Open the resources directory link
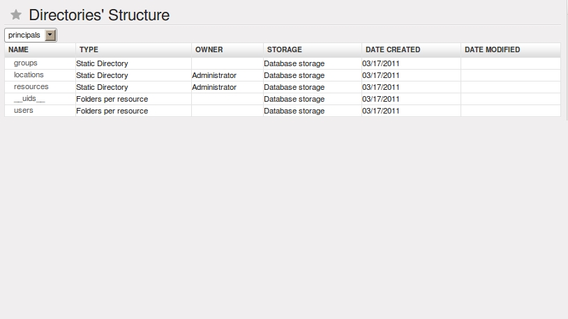The image size is (568, 319). pos(31,87)
